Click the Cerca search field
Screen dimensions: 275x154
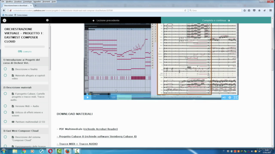tap(215, 10)
